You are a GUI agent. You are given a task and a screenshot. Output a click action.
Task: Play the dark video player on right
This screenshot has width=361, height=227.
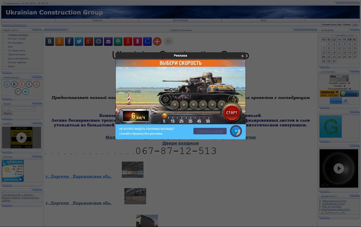339,168
